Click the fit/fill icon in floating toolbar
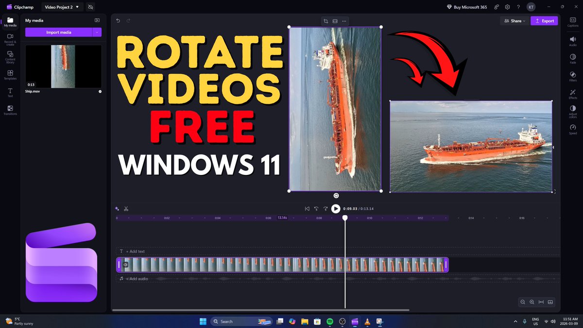583x328 pixels. (335, 21)
